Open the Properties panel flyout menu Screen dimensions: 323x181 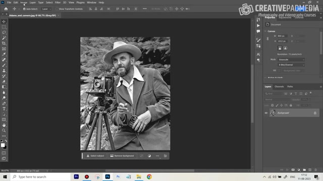pos(321,18)
